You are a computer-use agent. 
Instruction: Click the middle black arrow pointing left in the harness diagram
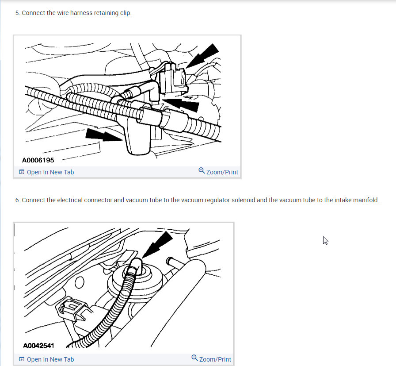pos(181,104)
